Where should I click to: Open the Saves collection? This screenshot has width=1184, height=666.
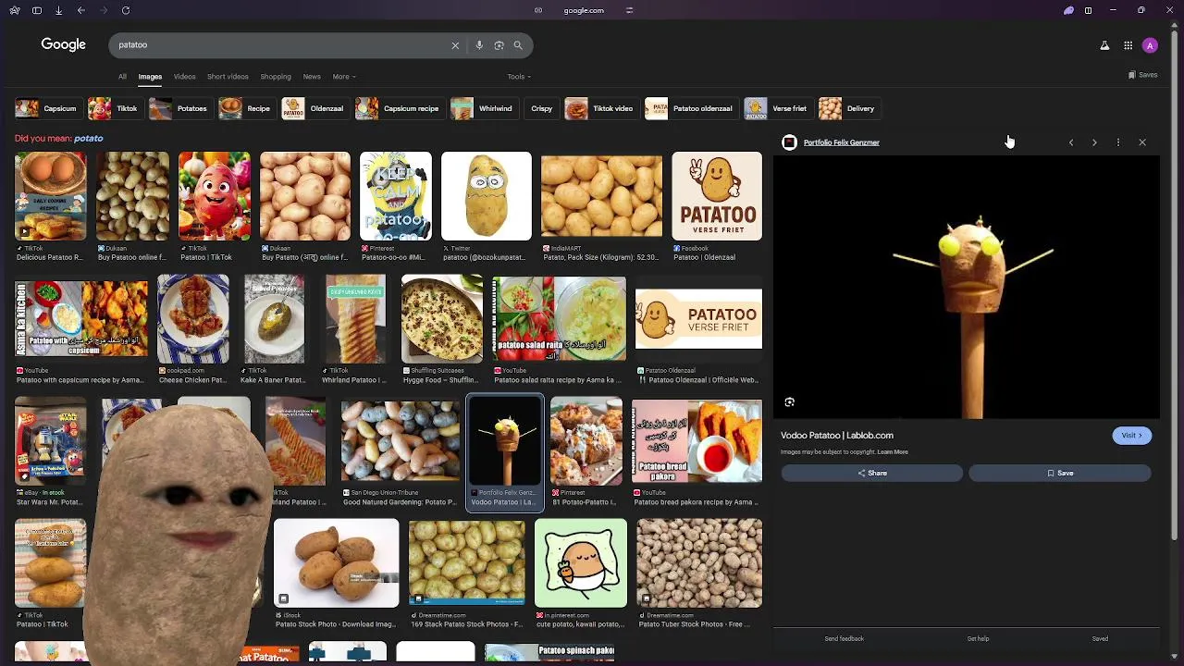(1143, 75)
